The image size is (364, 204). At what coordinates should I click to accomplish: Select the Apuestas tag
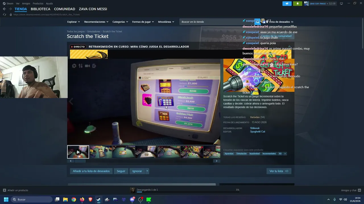point(229,154)
